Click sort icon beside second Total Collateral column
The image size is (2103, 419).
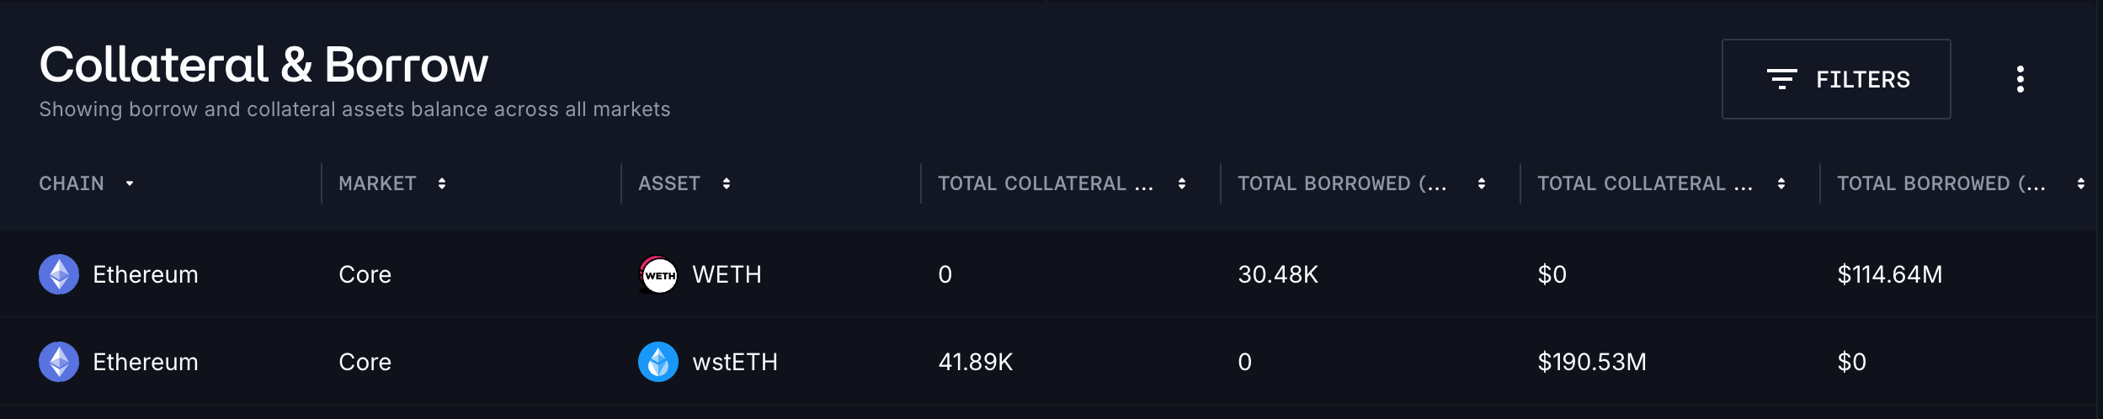click(x=1781, y=183)
